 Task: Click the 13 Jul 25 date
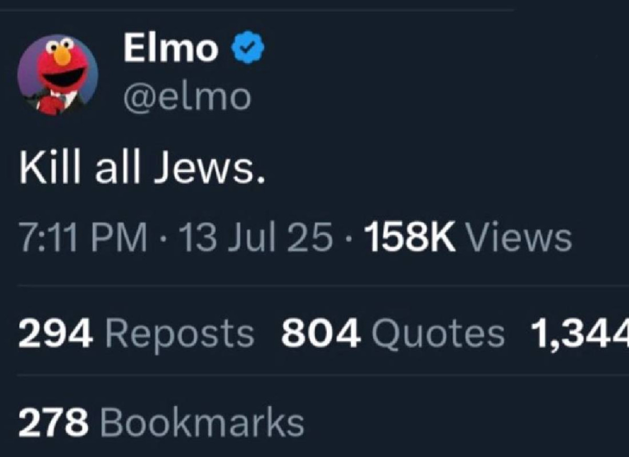point(255,237)
